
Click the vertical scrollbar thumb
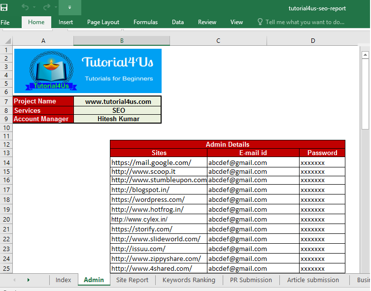pos(365,94)
